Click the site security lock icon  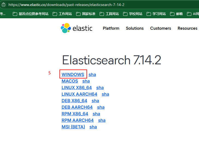coord(4,5)
